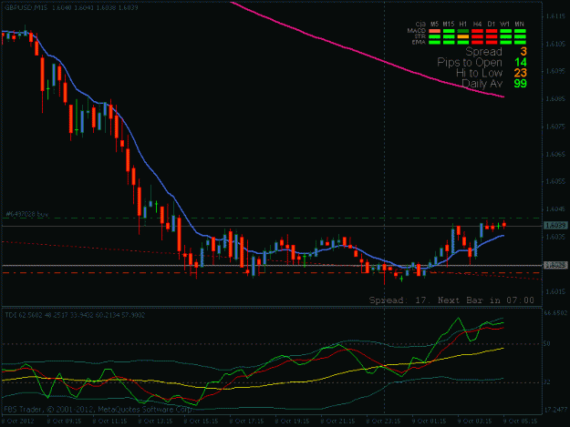Click the '8 Oct 17:15' time axis label
This screenshot has width=570, height=427.
coord(246,422)
